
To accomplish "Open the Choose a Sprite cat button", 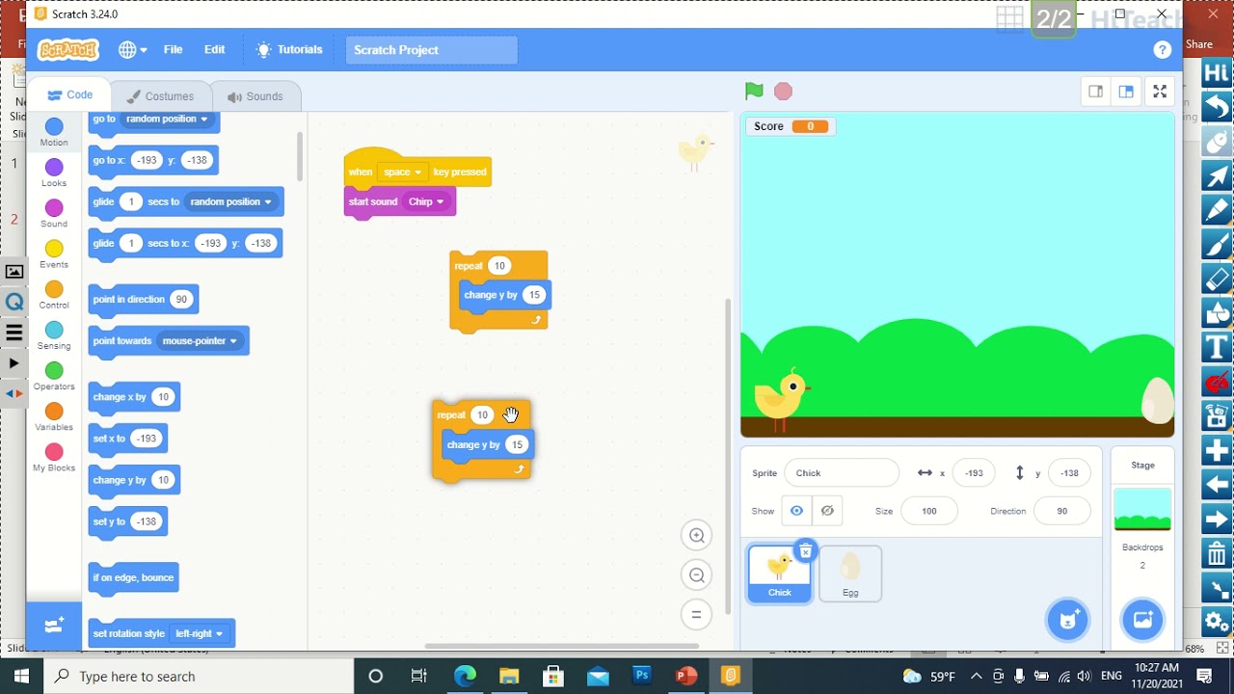I will point(1068,620).
